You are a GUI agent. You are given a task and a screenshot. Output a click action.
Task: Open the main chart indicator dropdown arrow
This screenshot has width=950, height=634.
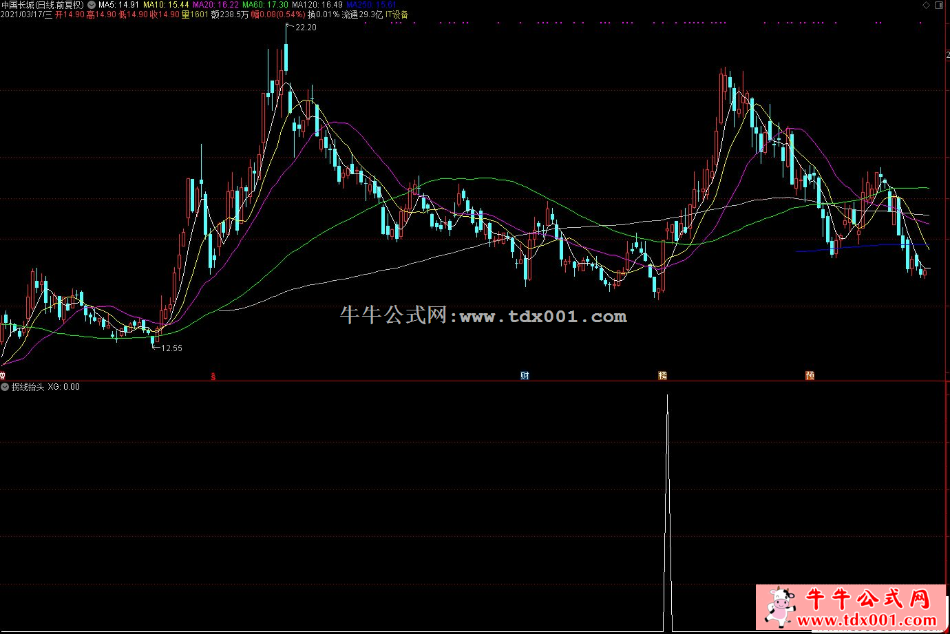92,5
